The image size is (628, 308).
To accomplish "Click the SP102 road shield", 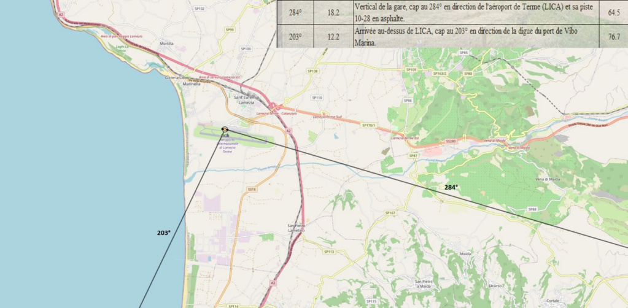I will point(199,9).
